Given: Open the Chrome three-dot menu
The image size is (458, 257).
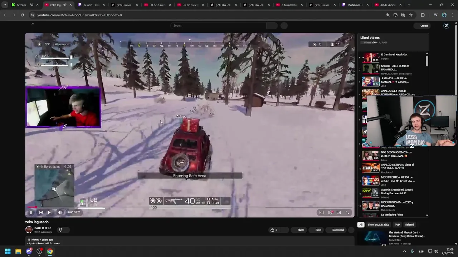Looking at the screenshot, I should click(453, 15).
